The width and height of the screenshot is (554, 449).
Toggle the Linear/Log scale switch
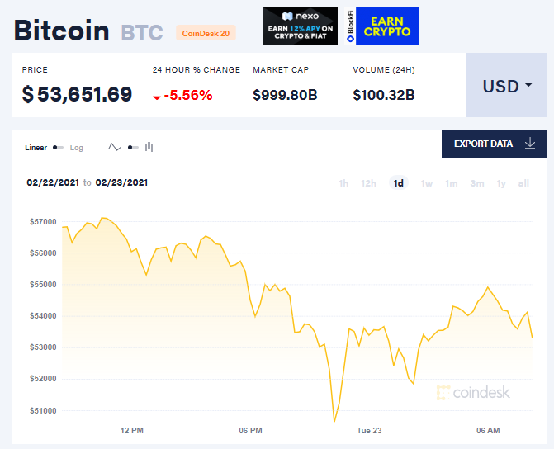click(59, 148)
